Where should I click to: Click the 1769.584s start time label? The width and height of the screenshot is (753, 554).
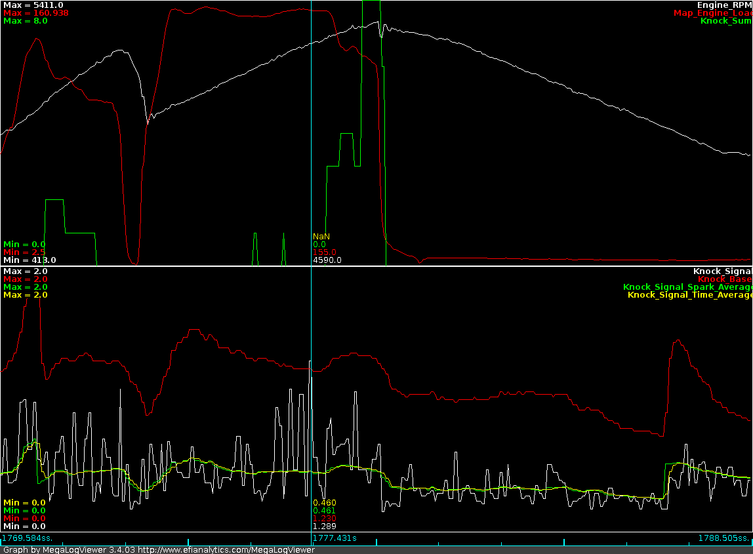click(27, 538)
